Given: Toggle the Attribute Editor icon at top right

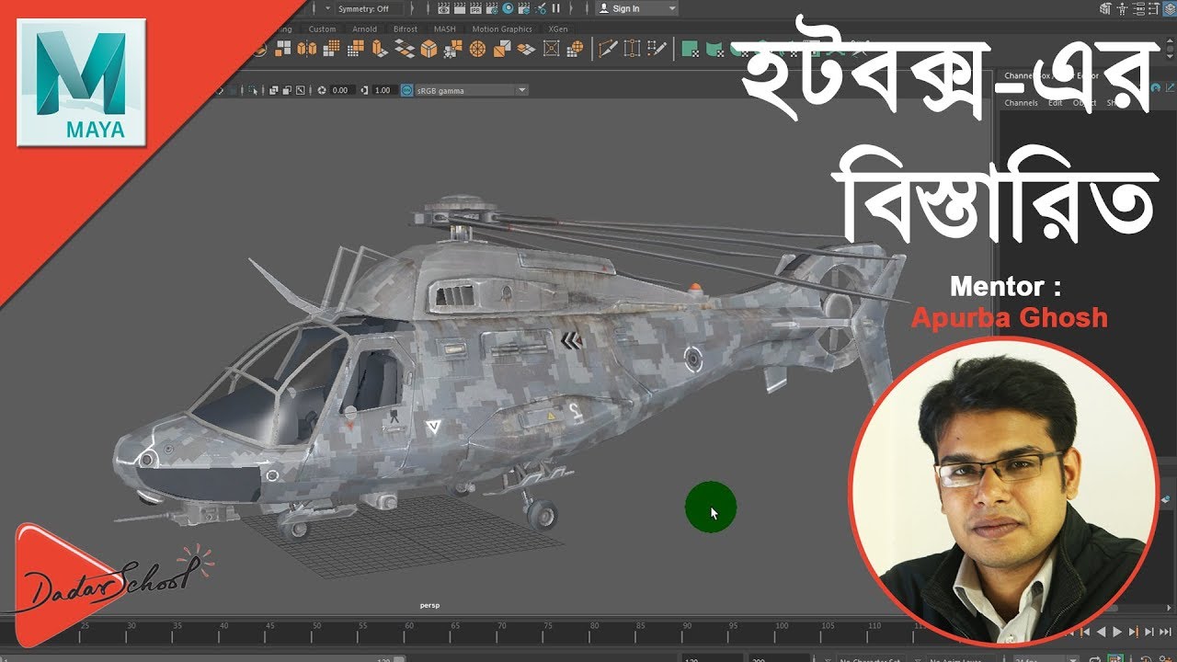Looking at the screenshot, I should point(1138,8).
